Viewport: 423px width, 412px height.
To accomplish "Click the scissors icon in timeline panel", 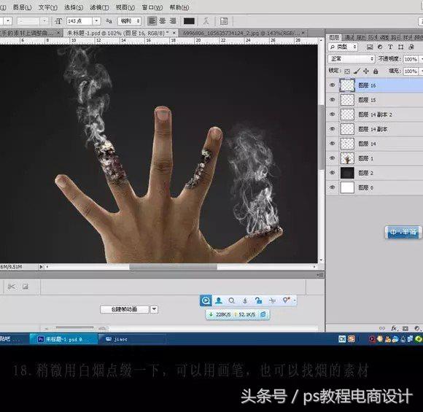I will (12, 287).
